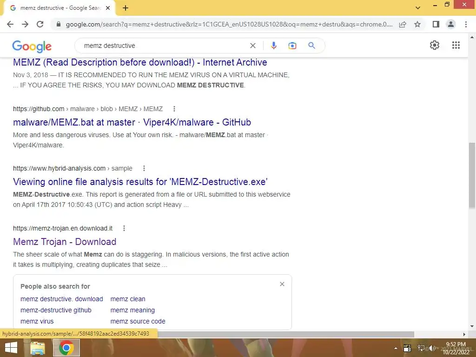Bookmark this page with the star icon
Screen dimensions: 476x357
pos(417,24)
